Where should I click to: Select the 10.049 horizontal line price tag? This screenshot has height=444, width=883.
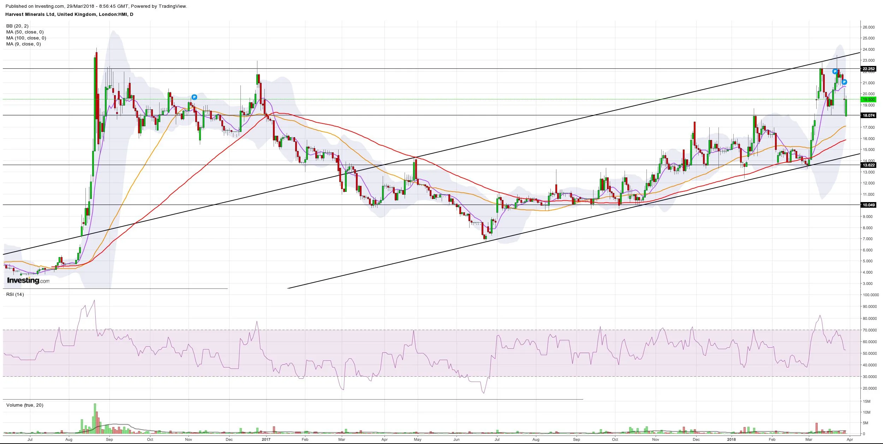(869, 205)
